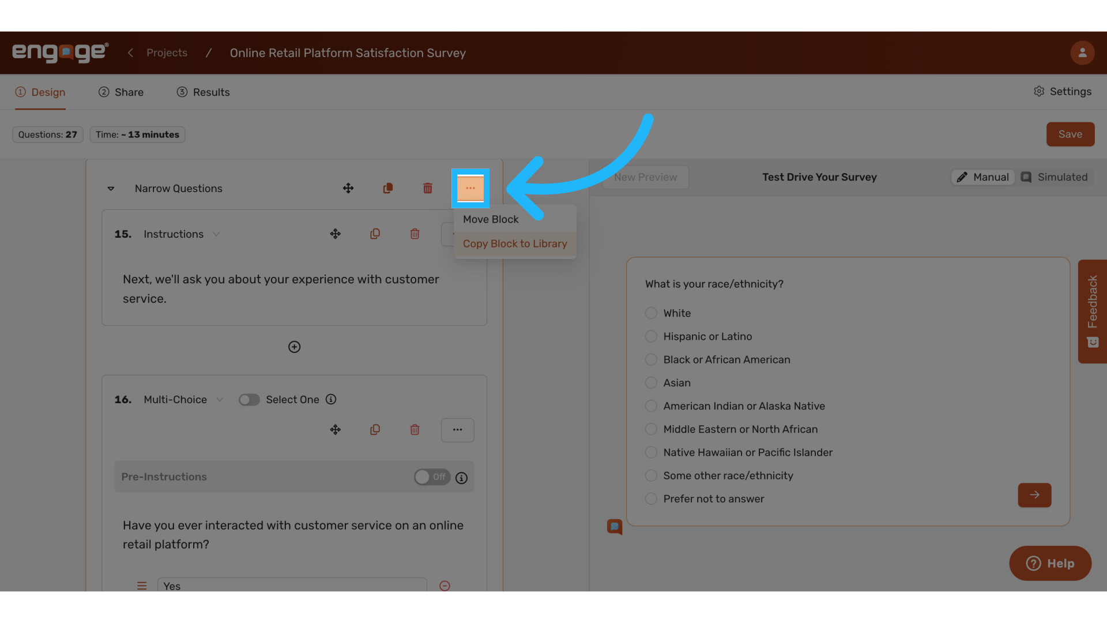The width and height of the screenshot is (1107, 623).
Task: Select Manual test mode
Action: coord(983,177)
